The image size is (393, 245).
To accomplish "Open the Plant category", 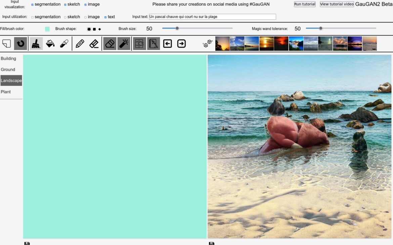I will point(6,92).
